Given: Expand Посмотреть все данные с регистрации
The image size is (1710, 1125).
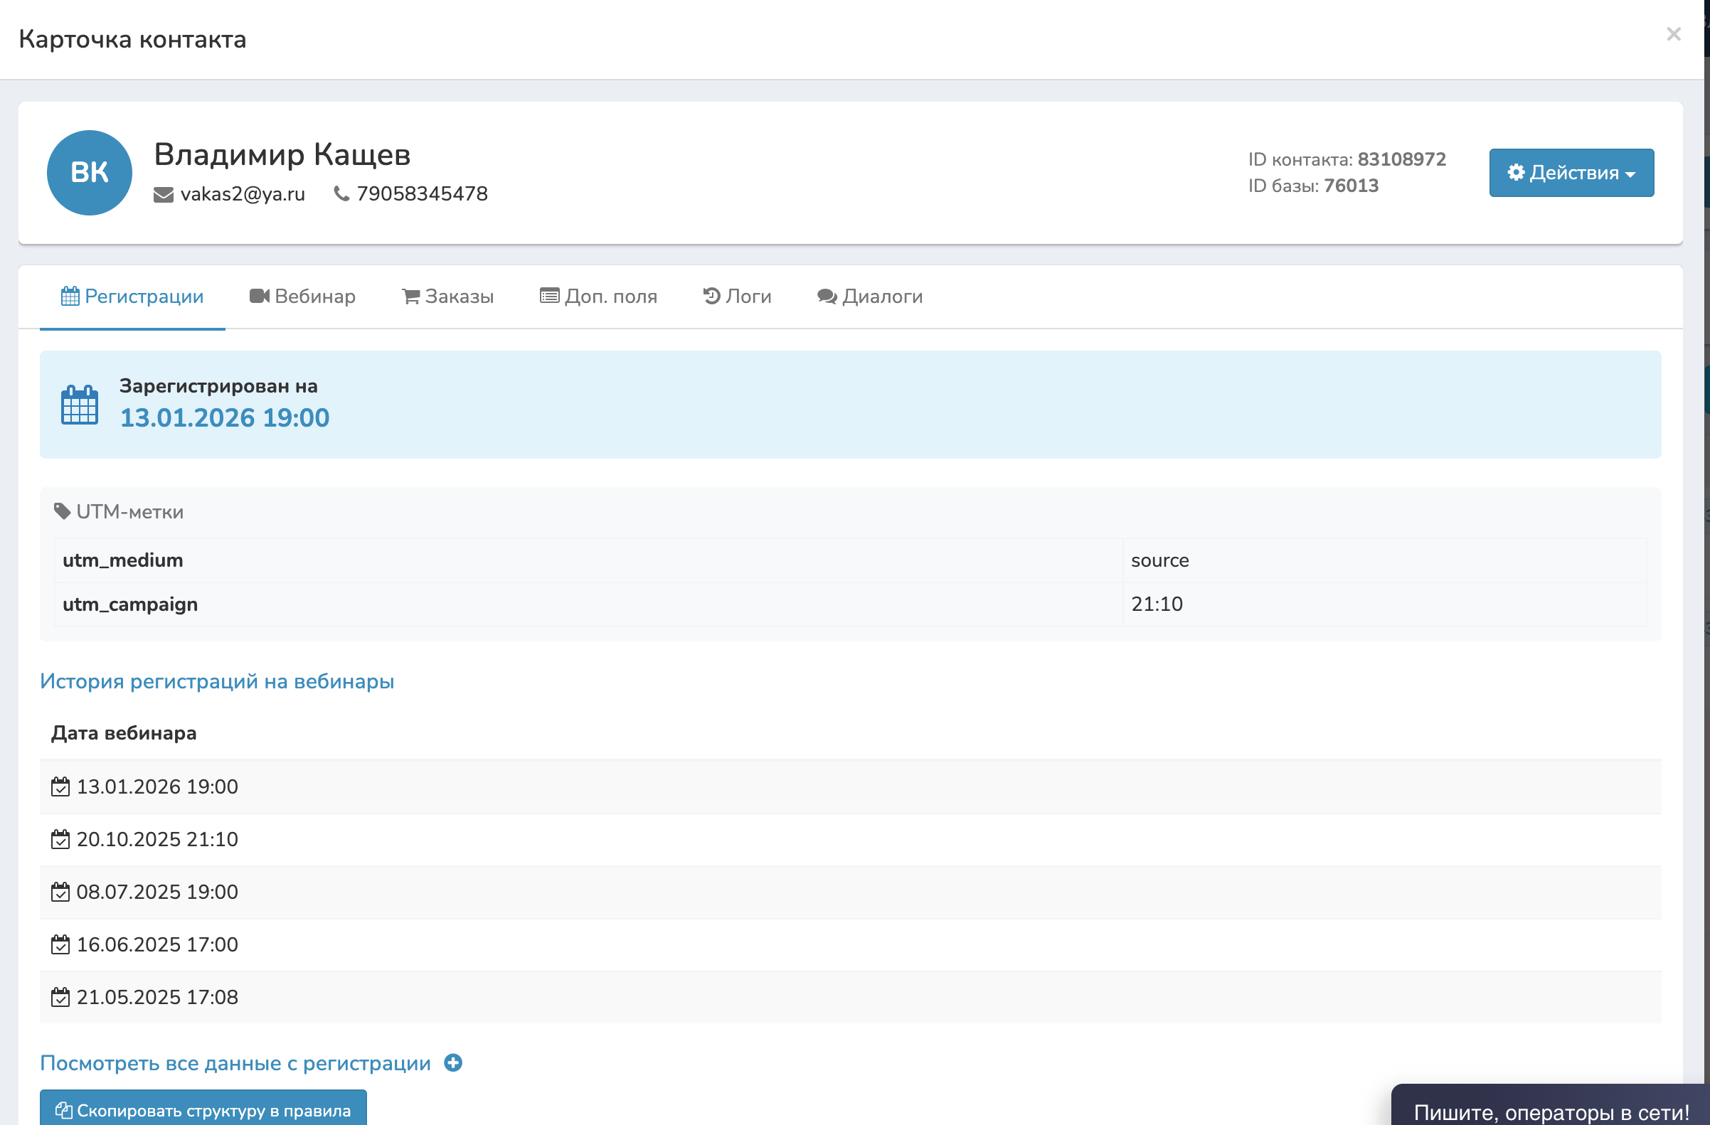Looking at the screenshot, I should [x=235, y=1063].
